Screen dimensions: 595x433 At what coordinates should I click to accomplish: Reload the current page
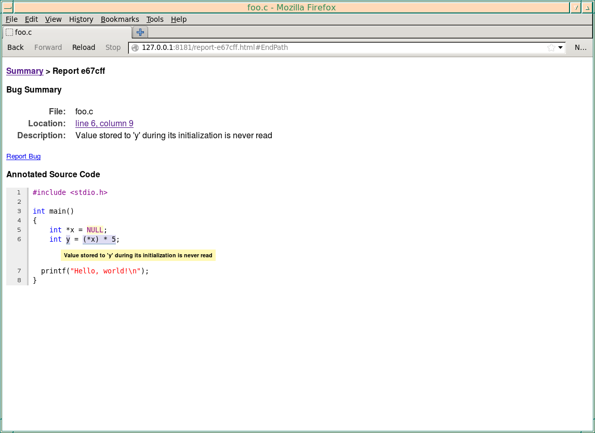(84, 47)
